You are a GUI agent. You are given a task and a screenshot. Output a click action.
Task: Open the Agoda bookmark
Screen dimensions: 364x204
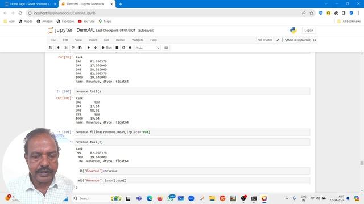(x=26, y=22)
